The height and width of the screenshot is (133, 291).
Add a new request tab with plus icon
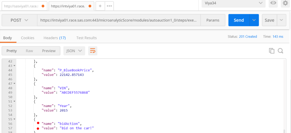coord(100,6)
